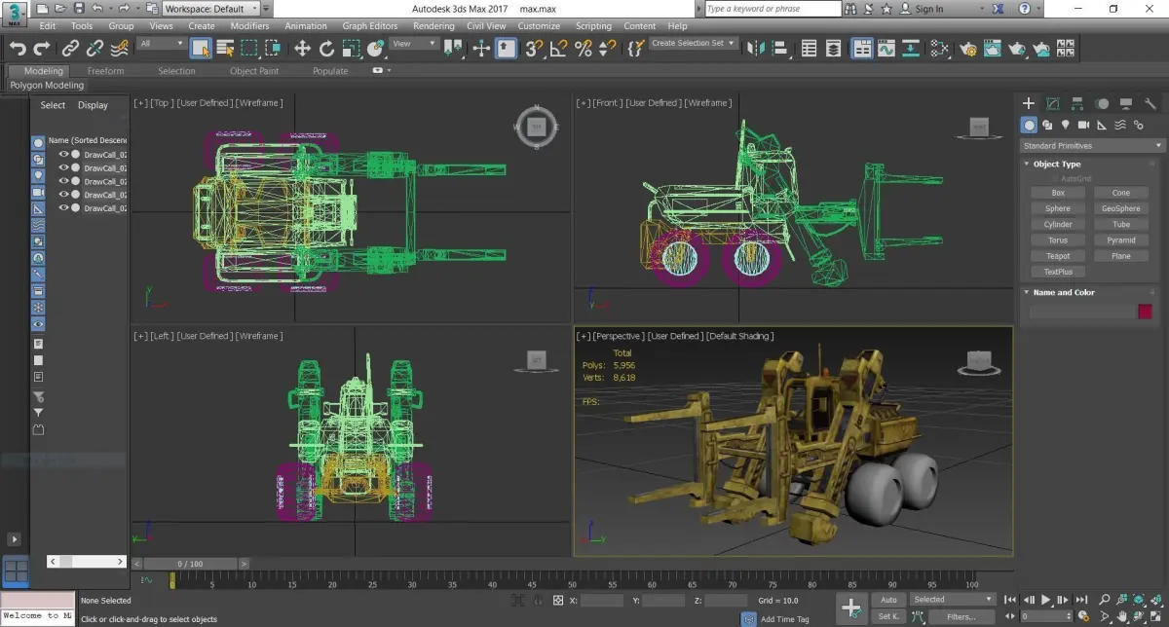
Task: Open the Modify tab in command panel
Action: point(1053,103)
